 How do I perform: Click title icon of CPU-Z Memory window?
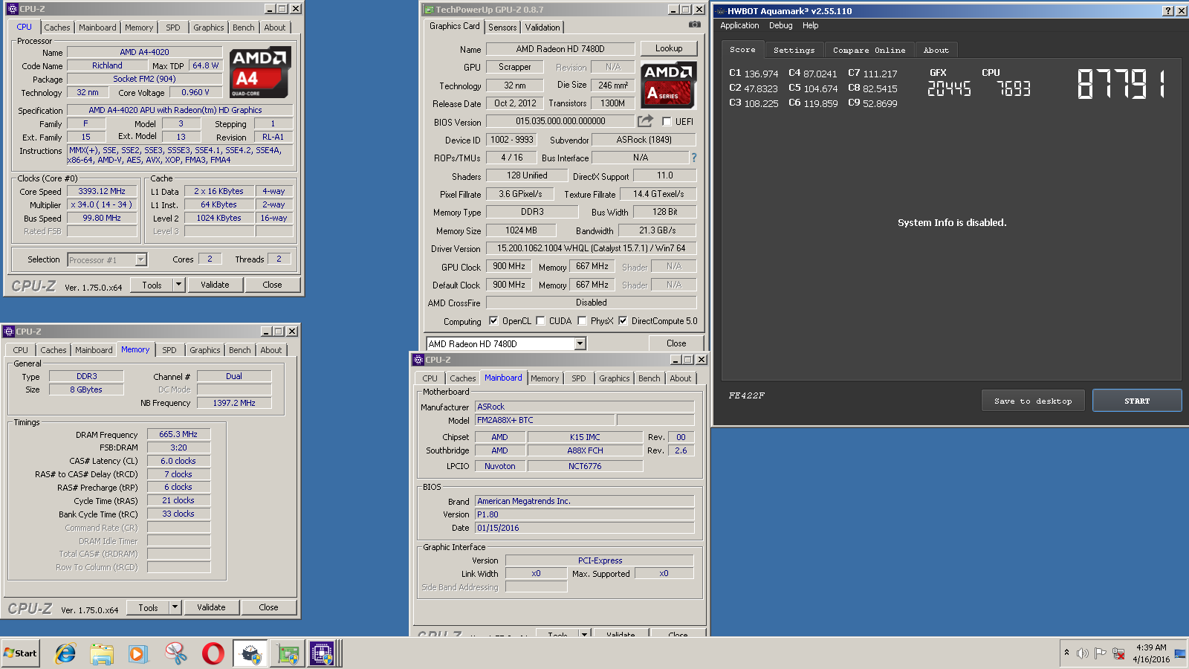click(x=9, y=332)
